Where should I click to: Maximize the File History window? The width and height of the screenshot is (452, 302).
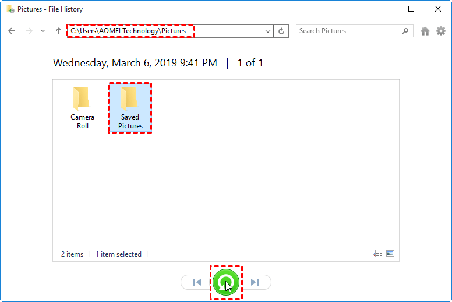[411, 9]
